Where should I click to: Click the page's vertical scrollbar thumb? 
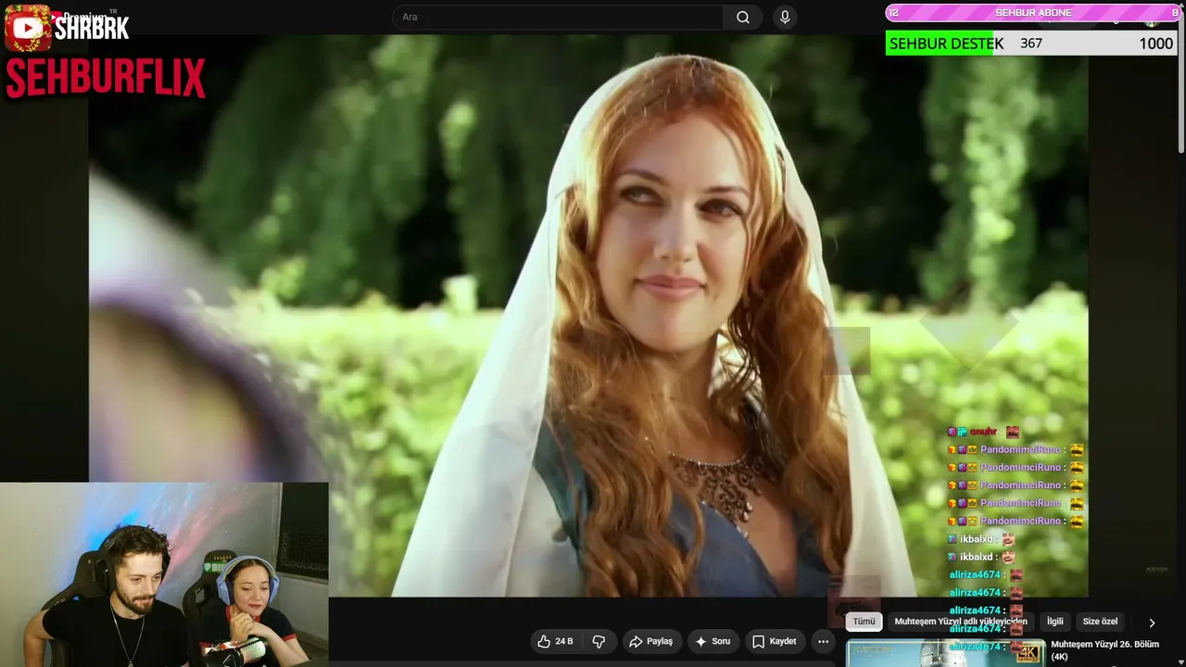(x=1180, y=82)
